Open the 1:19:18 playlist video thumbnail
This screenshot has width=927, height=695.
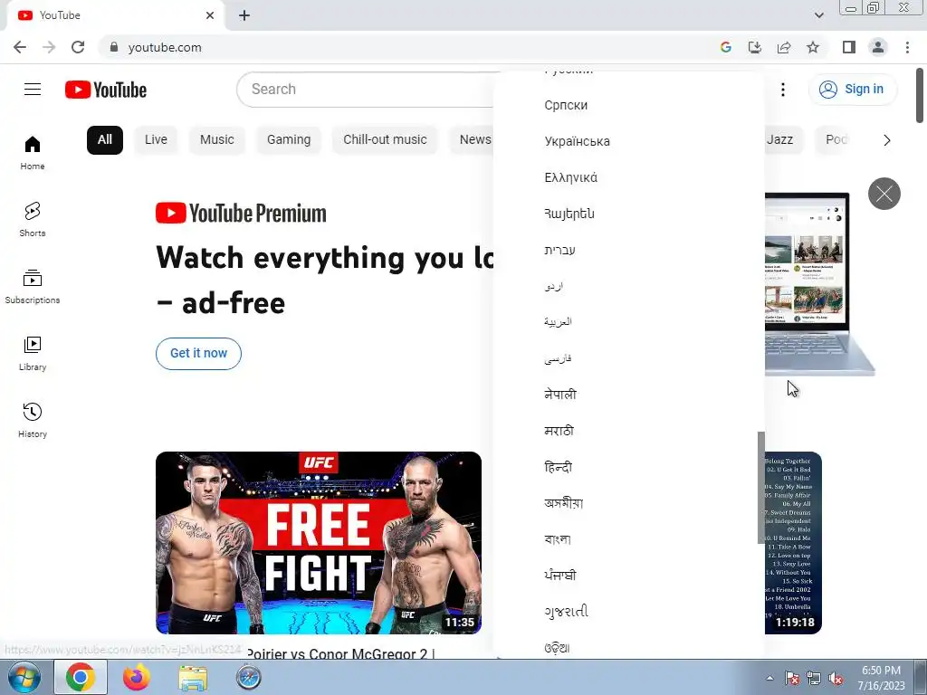coord(793,543)
